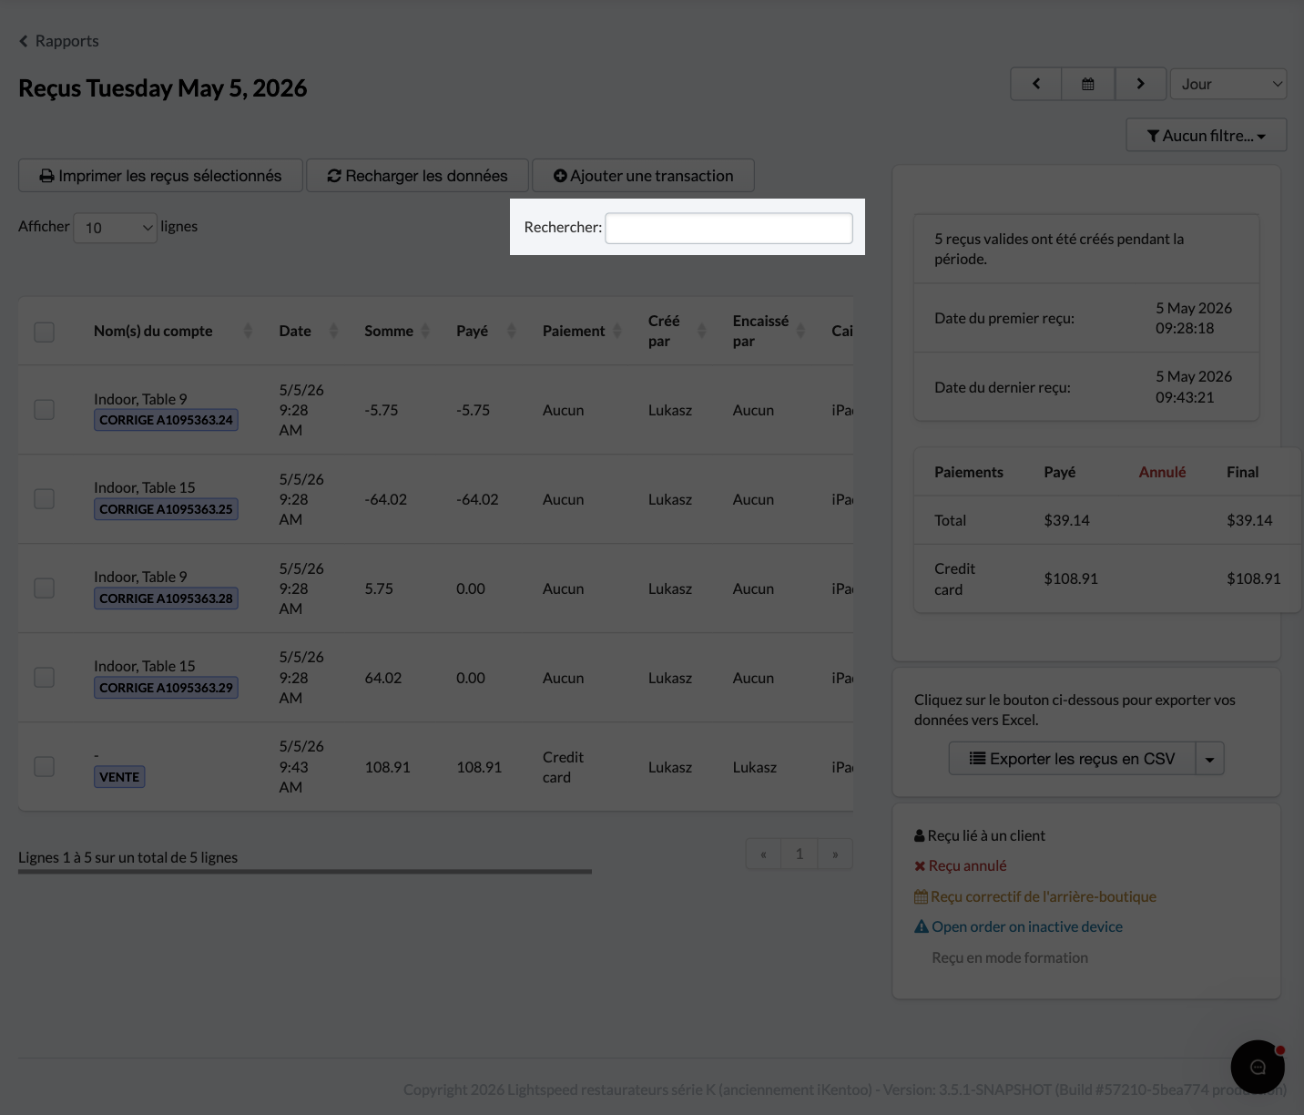This screenshot has height=1115, width=1304.
Task: Click the Reçu correctif calendar icon
Action: (921, 897)
